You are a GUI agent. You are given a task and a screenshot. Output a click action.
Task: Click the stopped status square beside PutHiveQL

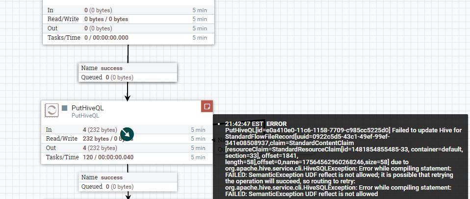click(64, 108)
